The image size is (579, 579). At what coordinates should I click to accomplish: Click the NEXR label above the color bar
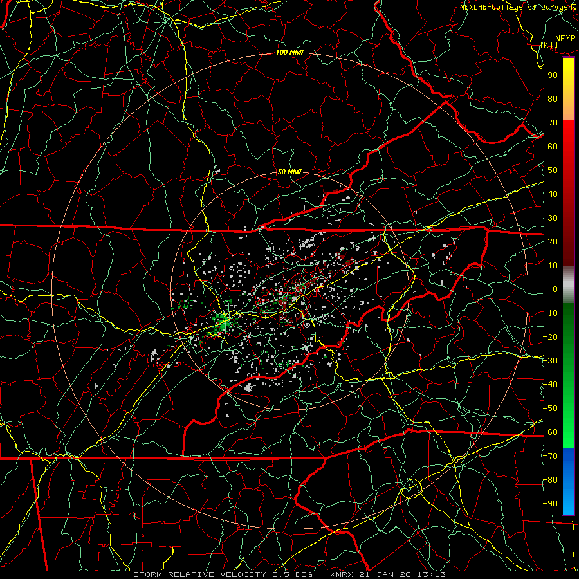(x=565, y=39)
